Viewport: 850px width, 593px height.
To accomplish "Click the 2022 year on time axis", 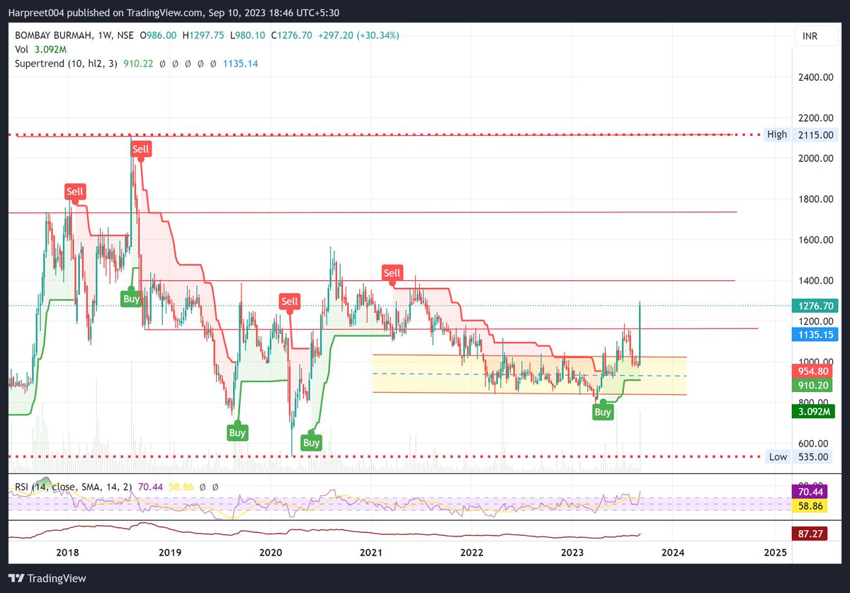I will [x=472, y=552].
